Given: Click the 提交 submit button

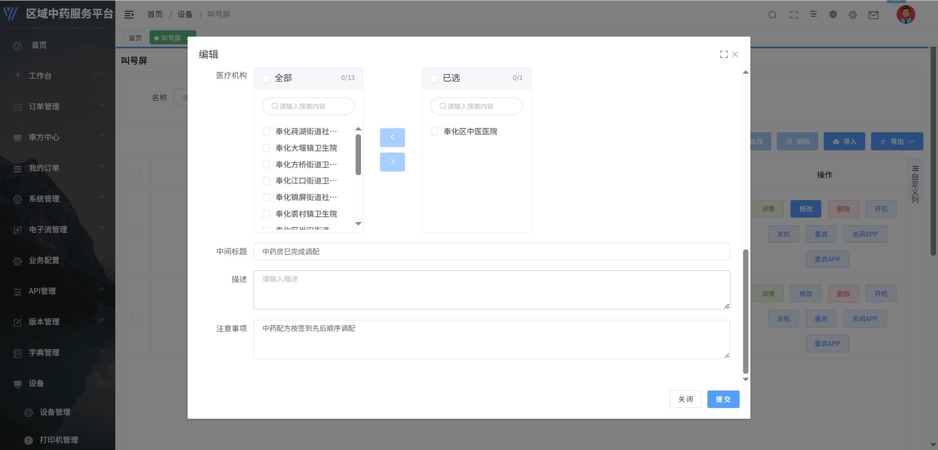Looking at the screenshot, I should pos(723,399).
